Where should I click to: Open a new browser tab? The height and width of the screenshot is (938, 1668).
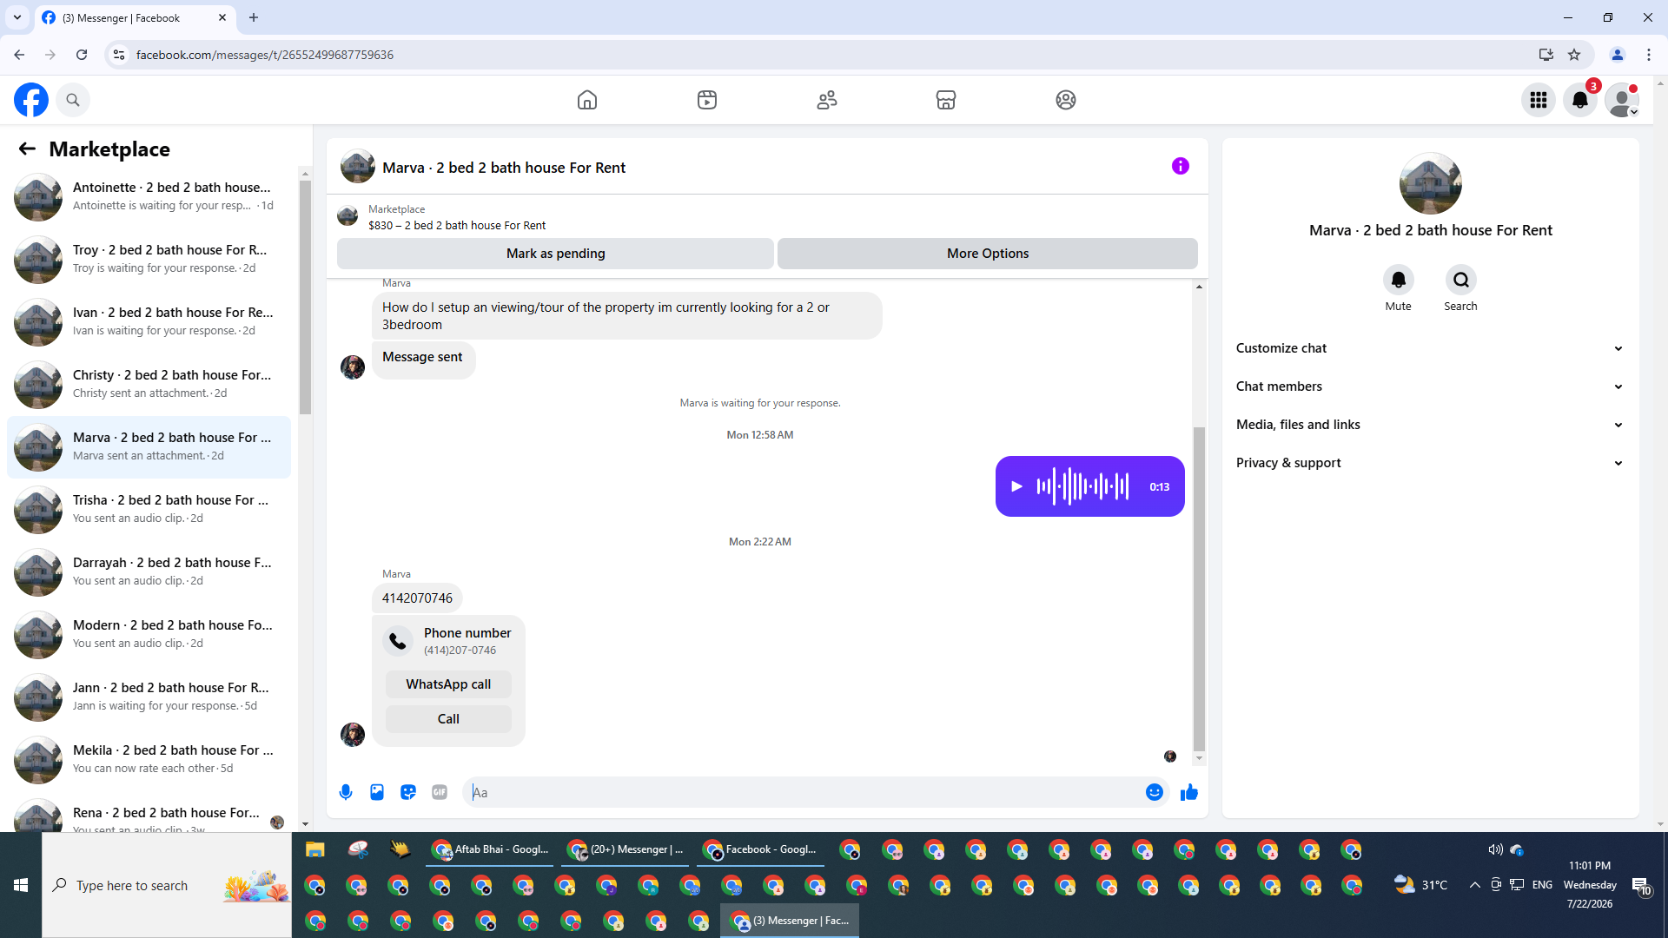pos(254,17)
